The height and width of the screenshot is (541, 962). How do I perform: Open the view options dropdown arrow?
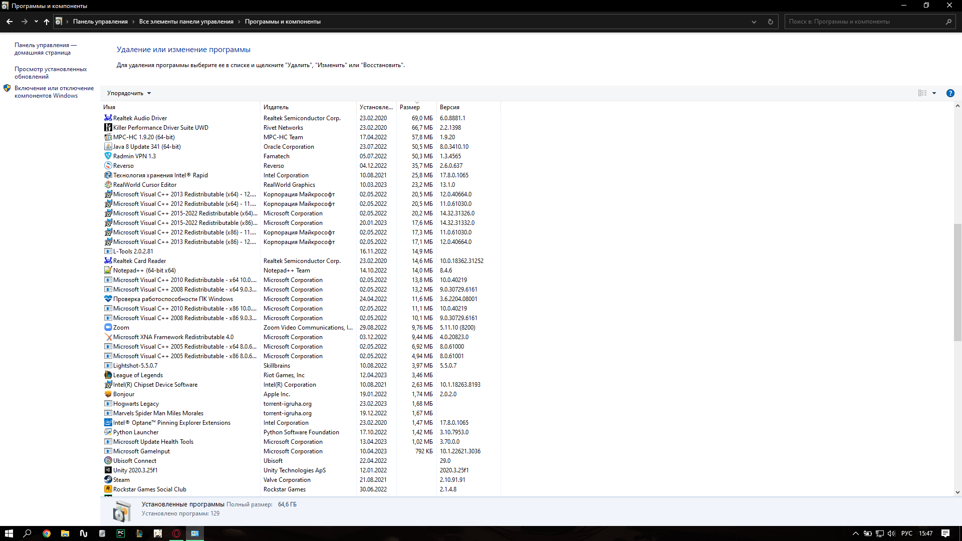(934, 93)
